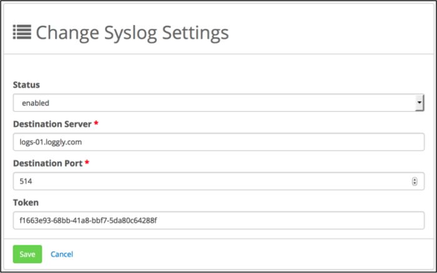The height and width of the screenshot is (273, 437).
Task: Select the enabled value text in Status
Action: coord(35,103)
